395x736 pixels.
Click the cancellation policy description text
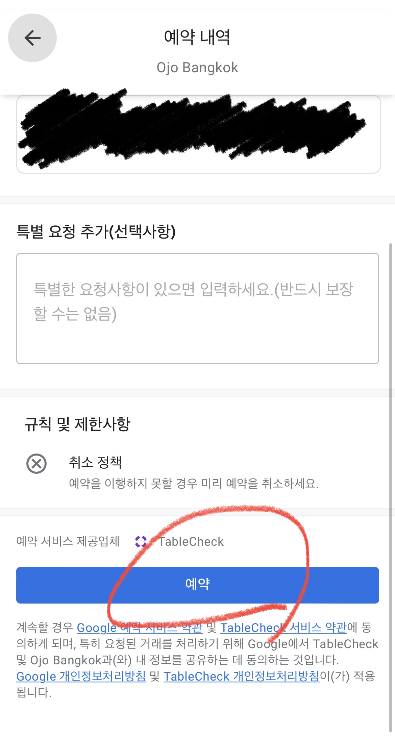[194, 484]
